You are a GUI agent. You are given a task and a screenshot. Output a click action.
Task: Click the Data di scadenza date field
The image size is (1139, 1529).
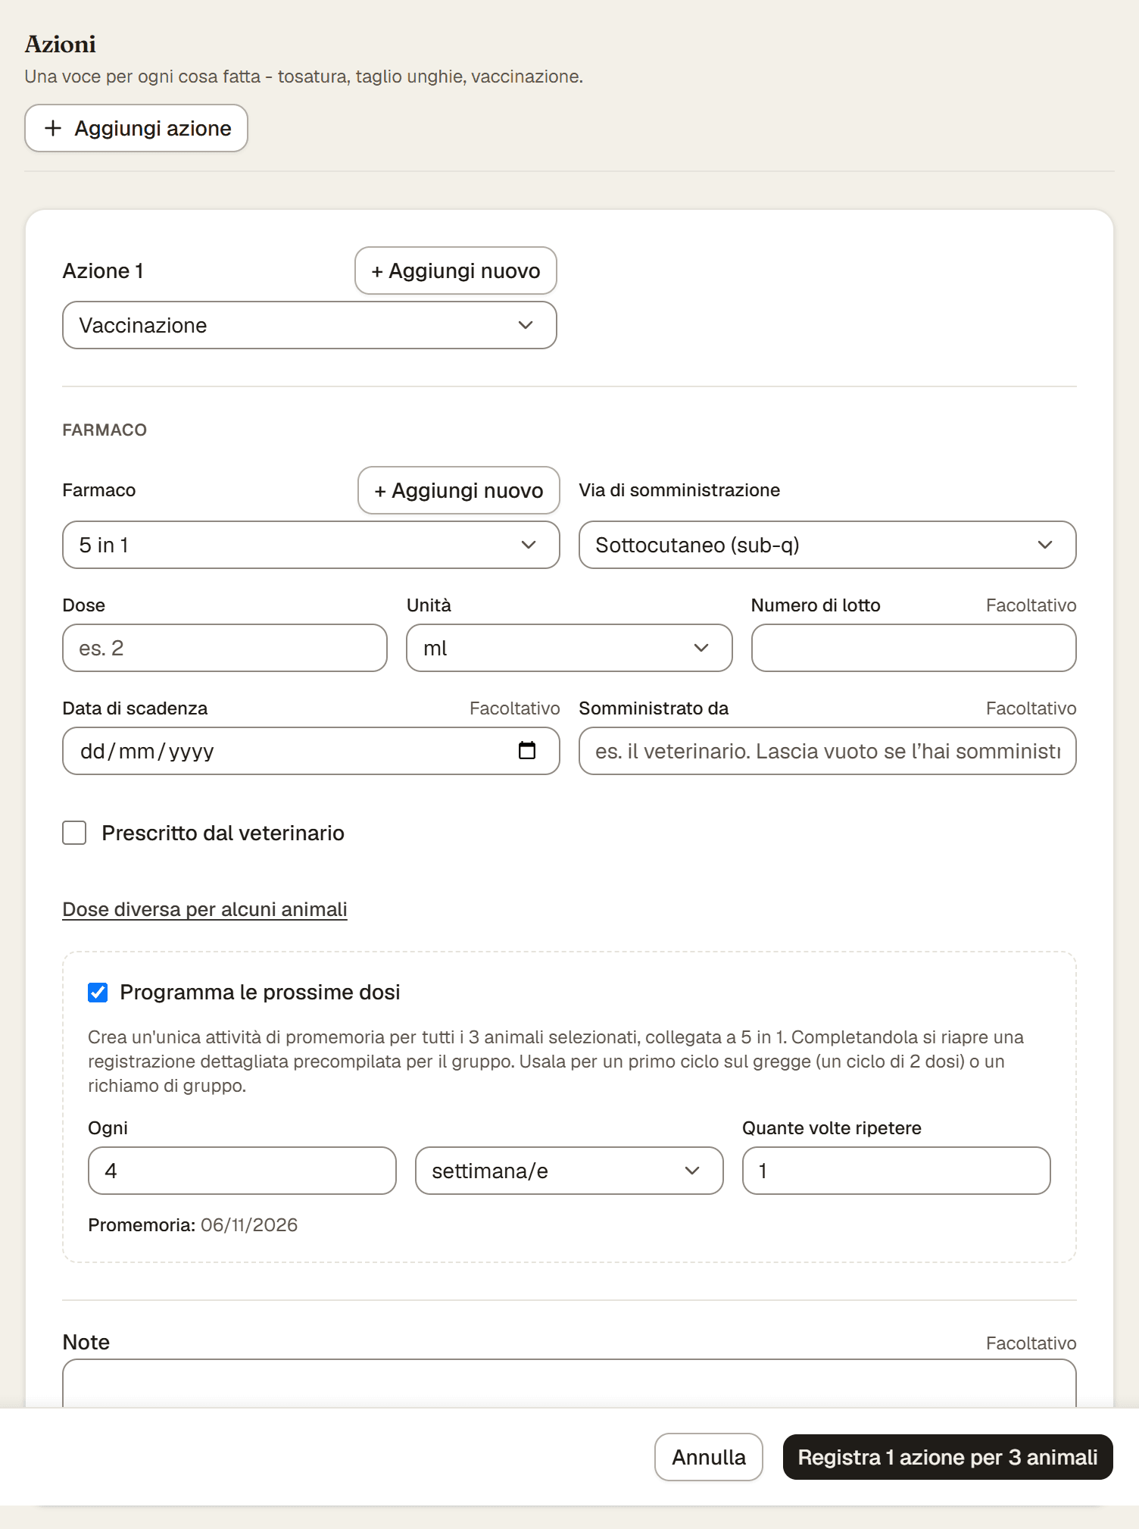[311, 751]
